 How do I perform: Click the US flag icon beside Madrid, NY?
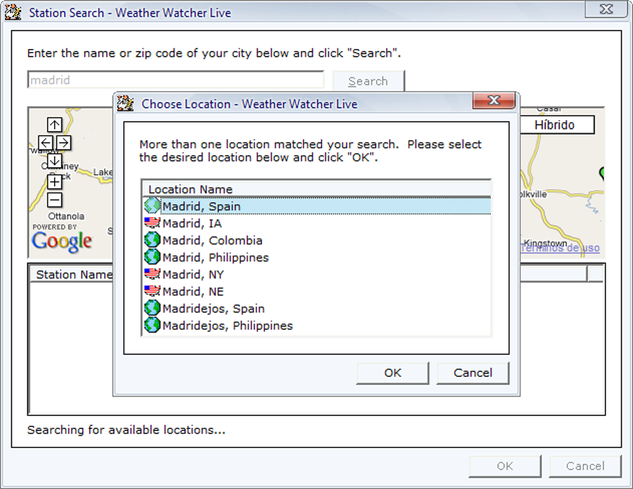(x=152, y=274)
